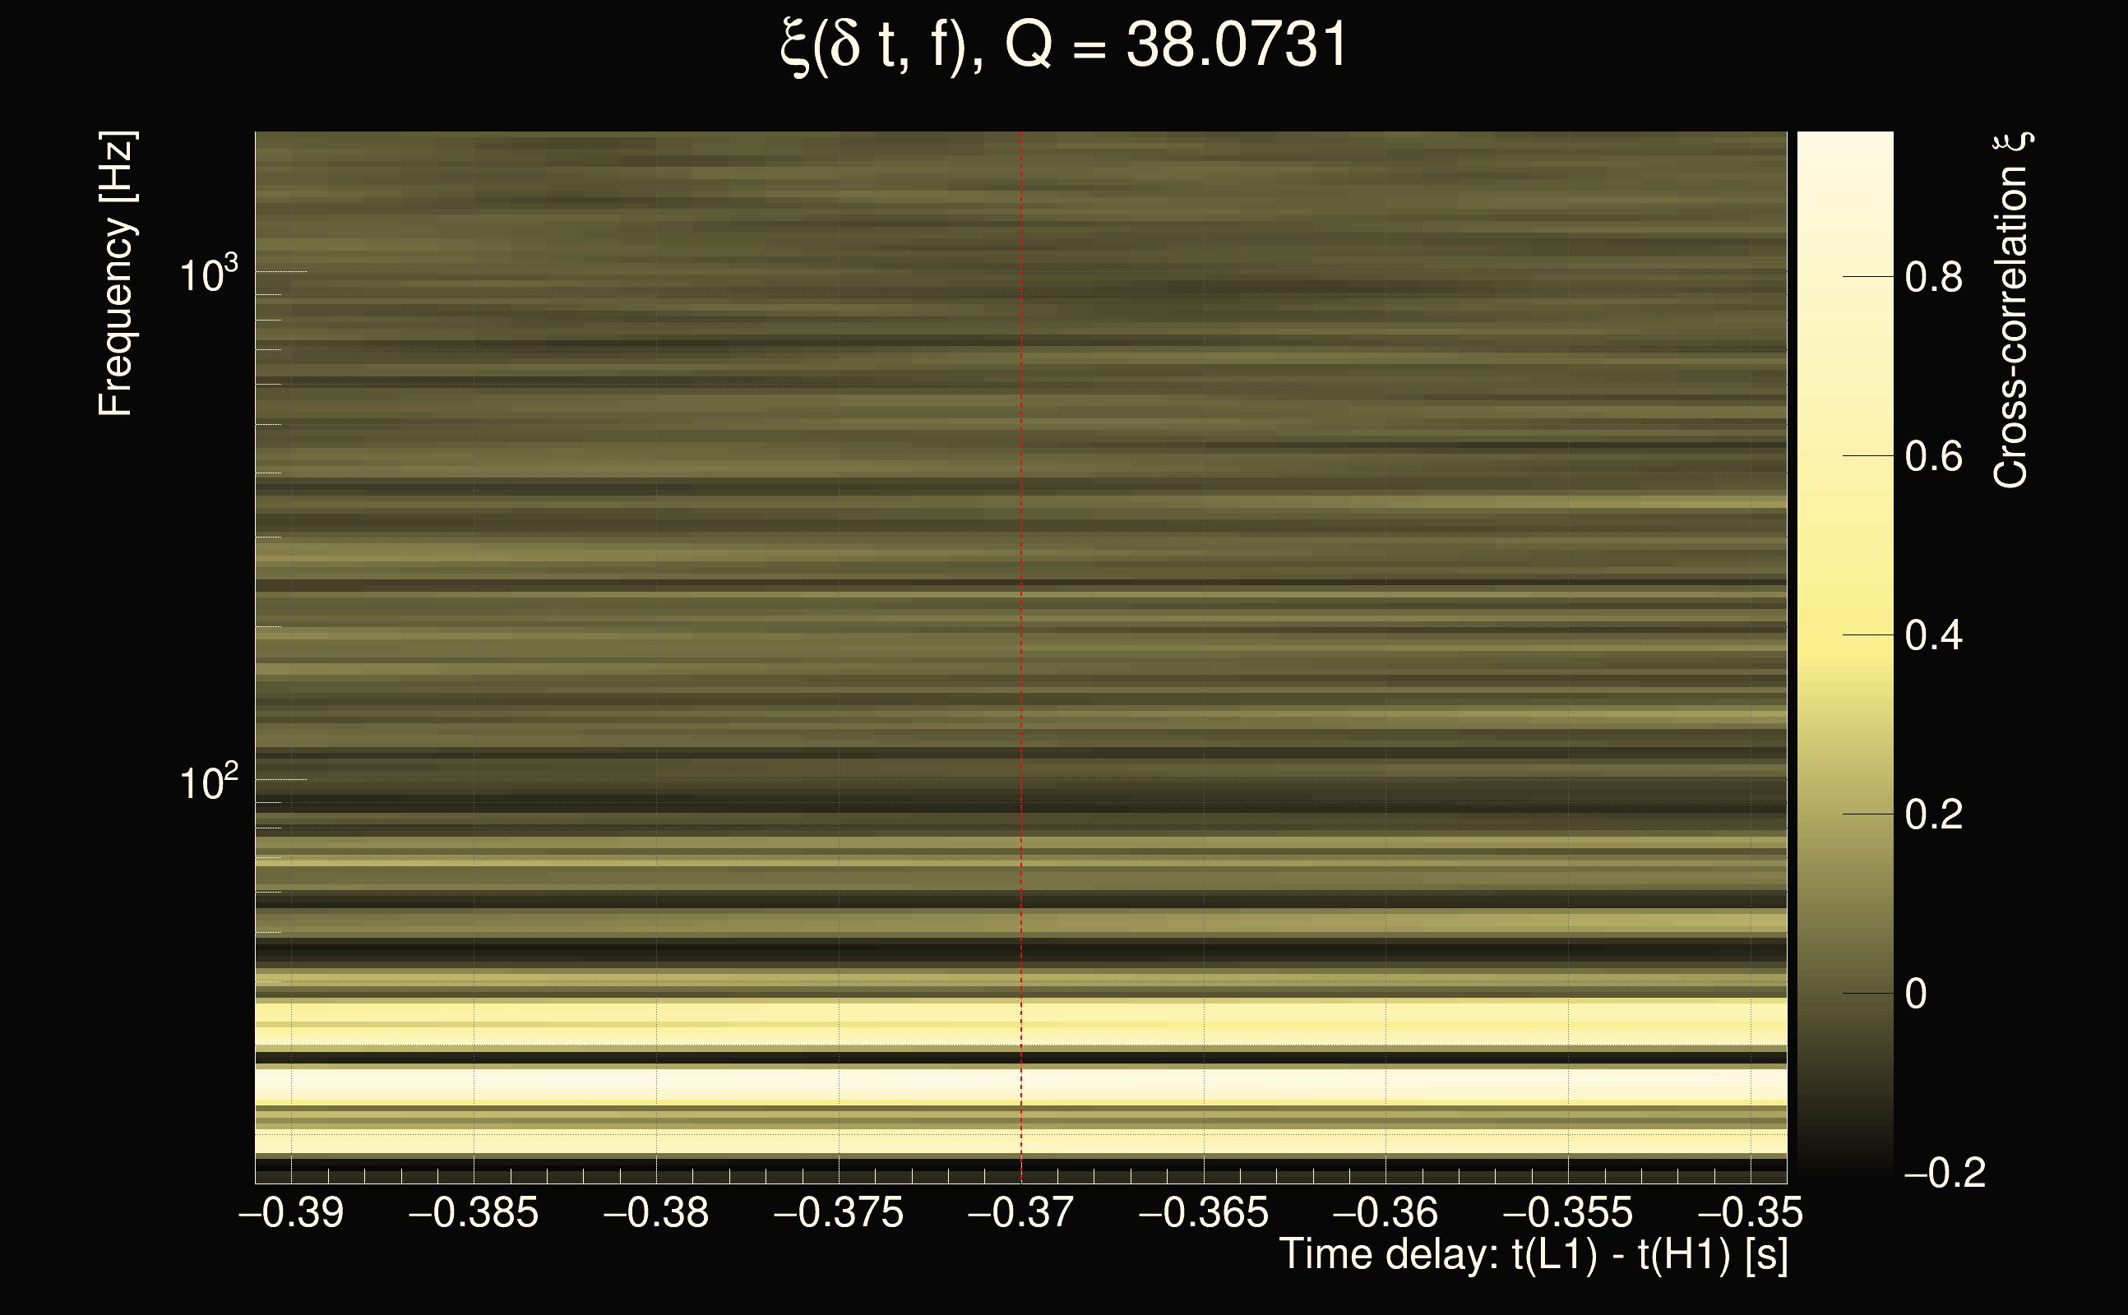Click the plot title showing Q = 38.0731
The height and width of the screenshot is (1315, 2128).
pos(1063,45)
